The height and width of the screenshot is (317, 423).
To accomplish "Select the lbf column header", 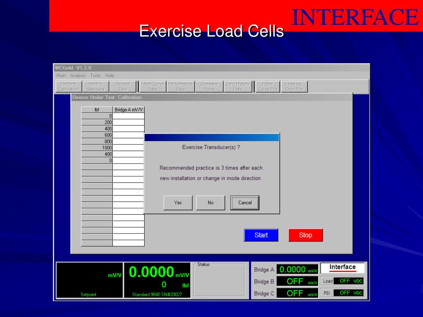I will point(97,110).
